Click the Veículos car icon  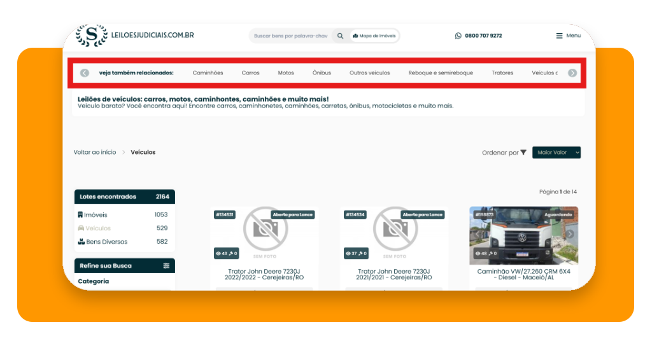(81, 228)
